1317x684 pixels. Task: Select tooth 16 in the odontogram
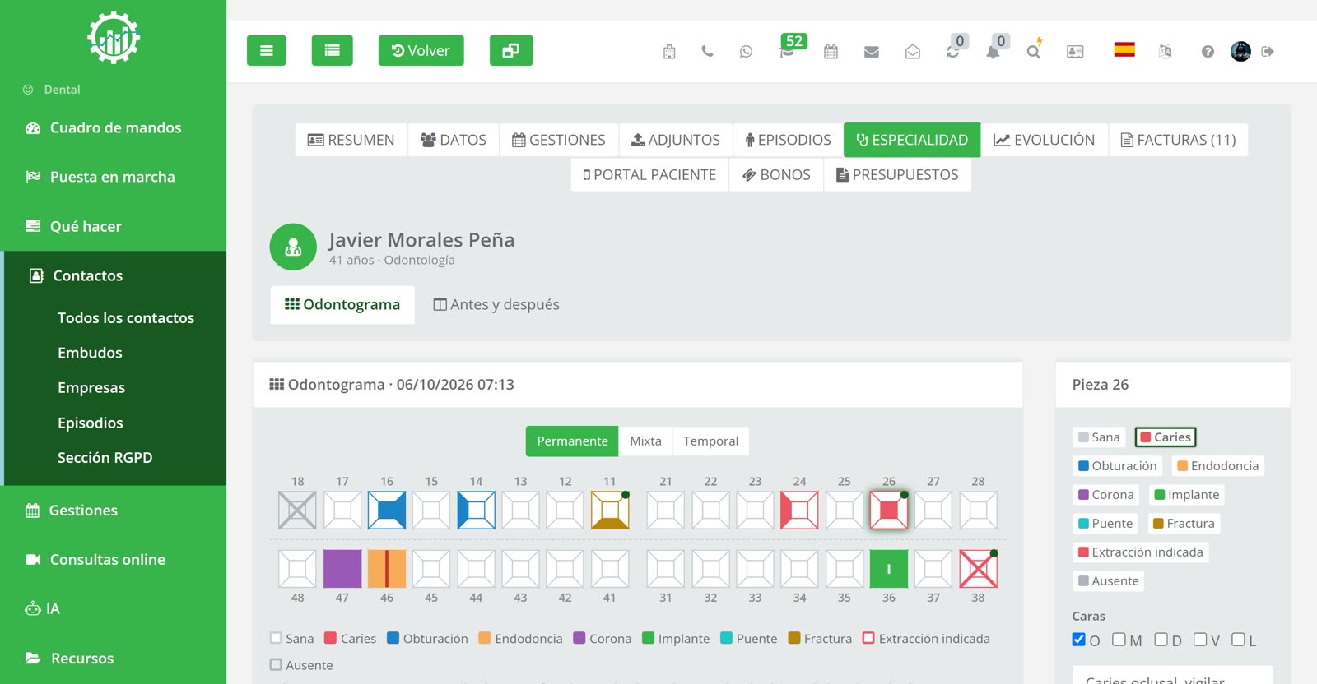(x=387, y=510)
